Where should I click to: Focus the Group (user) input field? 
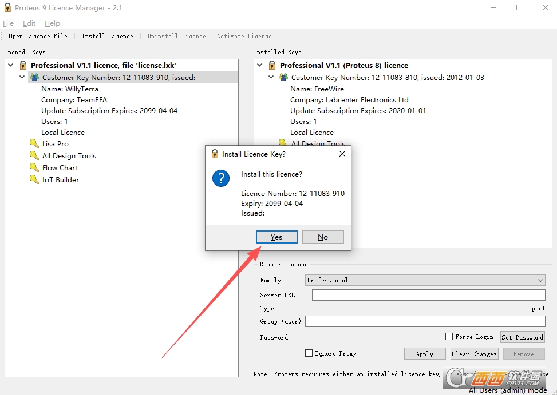(x=425, y=321)
